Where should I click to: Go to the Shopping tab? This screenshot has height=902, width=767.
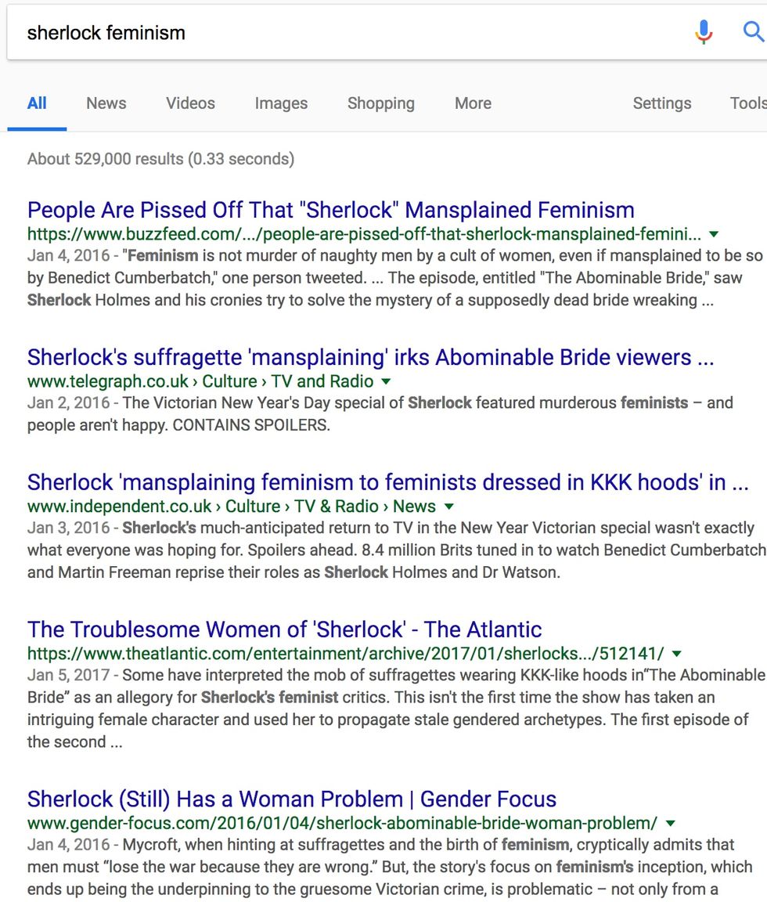pyautogui.click(x=381, y=103)
